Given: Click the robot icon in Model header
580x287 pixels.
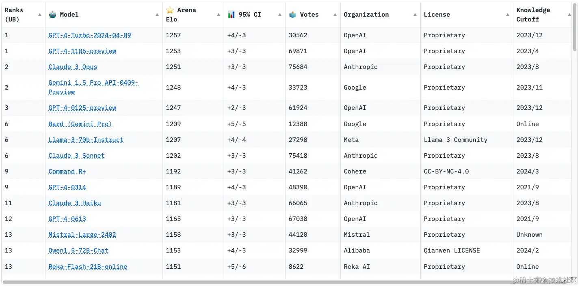Looking at the screenshot, I should 52,14.
